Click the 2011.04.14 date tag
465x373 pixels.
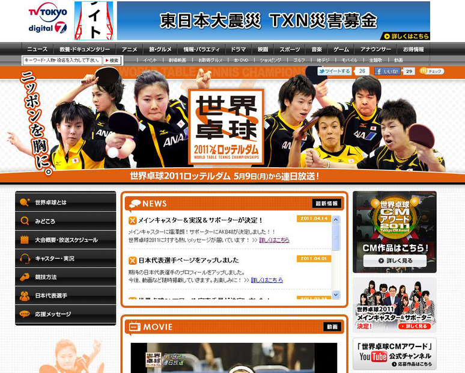[314, 218]
